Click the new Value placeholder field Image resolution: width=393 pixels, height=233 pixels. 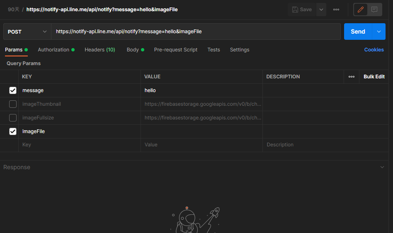[x=201, y=145]
